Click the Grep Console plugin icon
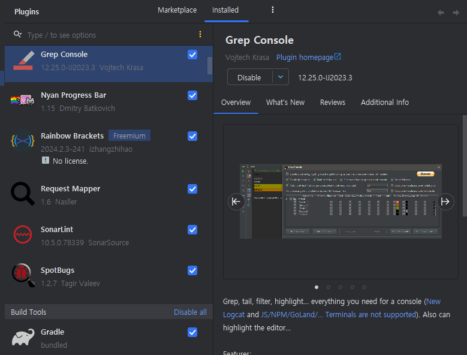This screenshot has width=467, height=355. 23,61
